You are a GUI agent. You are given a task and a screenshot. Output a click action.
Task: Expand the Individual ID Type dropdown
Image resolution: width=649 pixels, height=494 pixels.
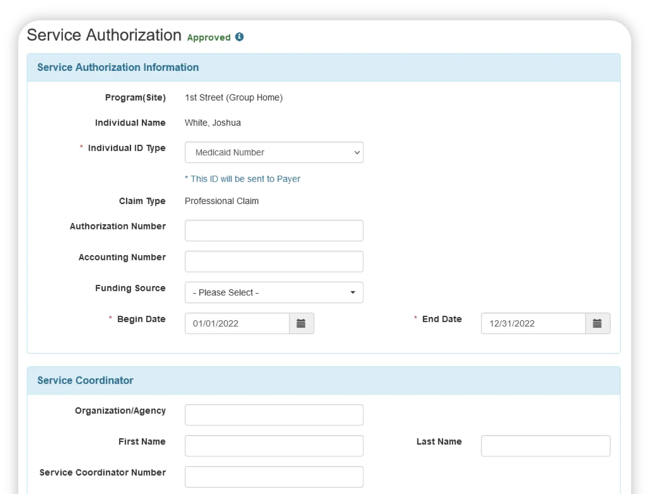[x=274, y=152]
